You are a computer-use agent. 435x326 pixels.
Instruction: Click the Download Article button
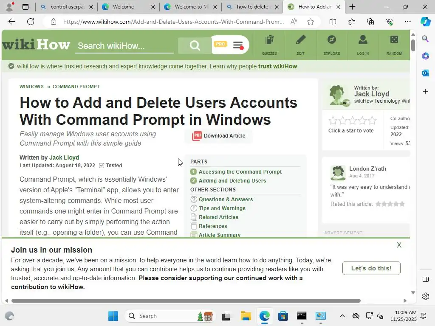[219, 136]
